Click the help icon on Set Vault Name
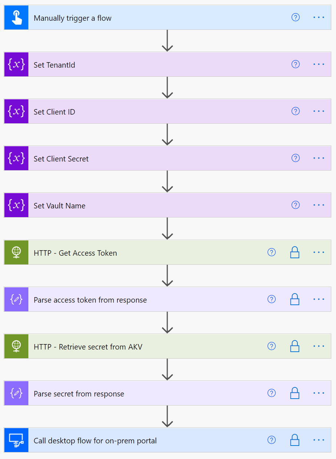The height and width of the screenshot is (459, 336). tap(295, 205)
